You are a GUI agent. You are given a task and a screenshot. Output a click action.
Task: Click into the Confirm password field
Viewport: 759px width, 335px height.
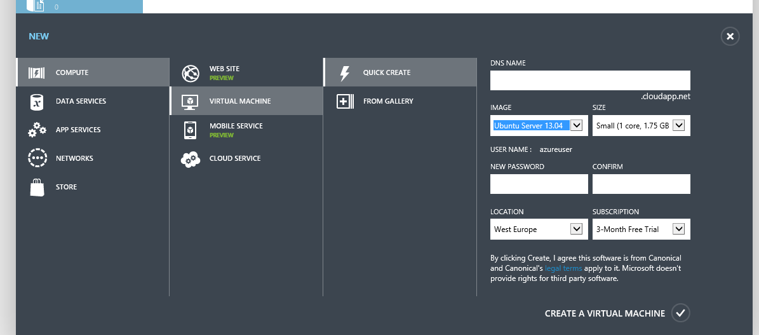pyautogui.click(x=641, y=184)
